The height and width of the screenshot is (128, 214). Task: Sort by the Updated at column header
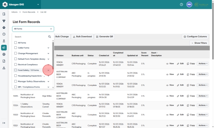pyautogui.click(x=132, y=55)
